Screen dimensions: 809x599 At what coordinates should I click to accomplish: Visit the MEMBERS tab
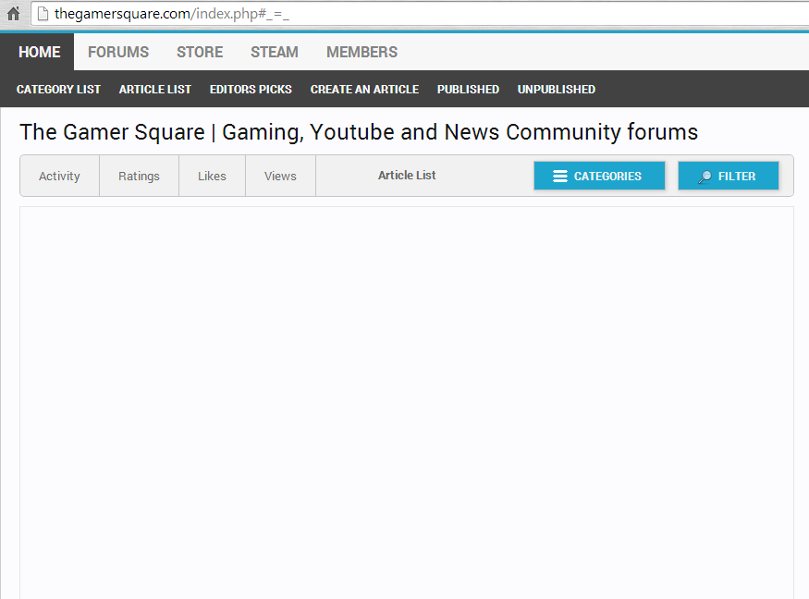pyautogui.click(x=362, y=52)
